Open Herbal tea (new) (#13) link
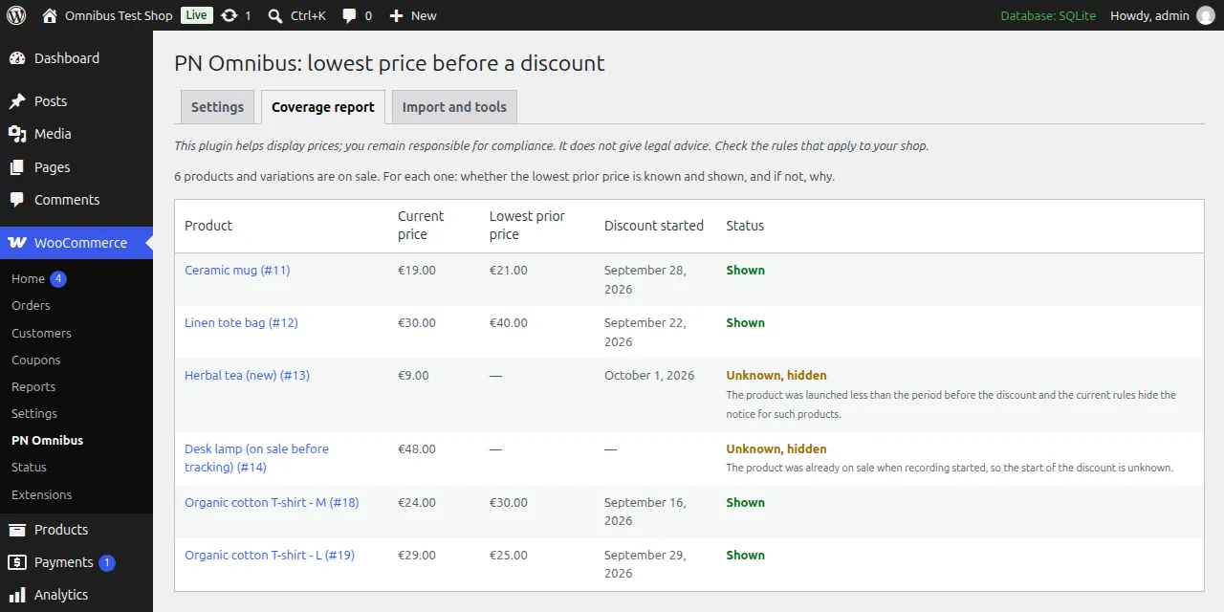 [247, 376]
